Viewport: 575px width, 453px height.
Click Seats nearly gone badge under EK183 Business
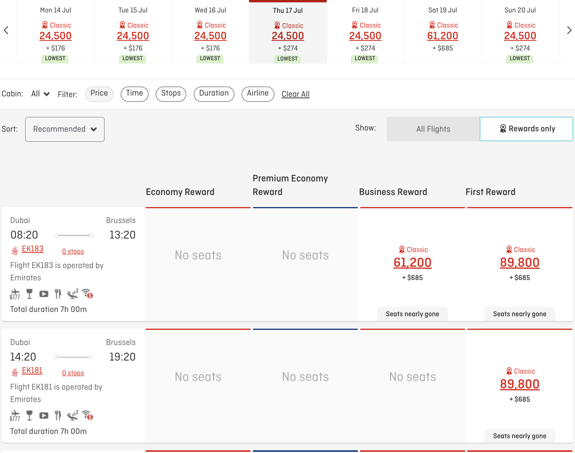click(413, 314)
